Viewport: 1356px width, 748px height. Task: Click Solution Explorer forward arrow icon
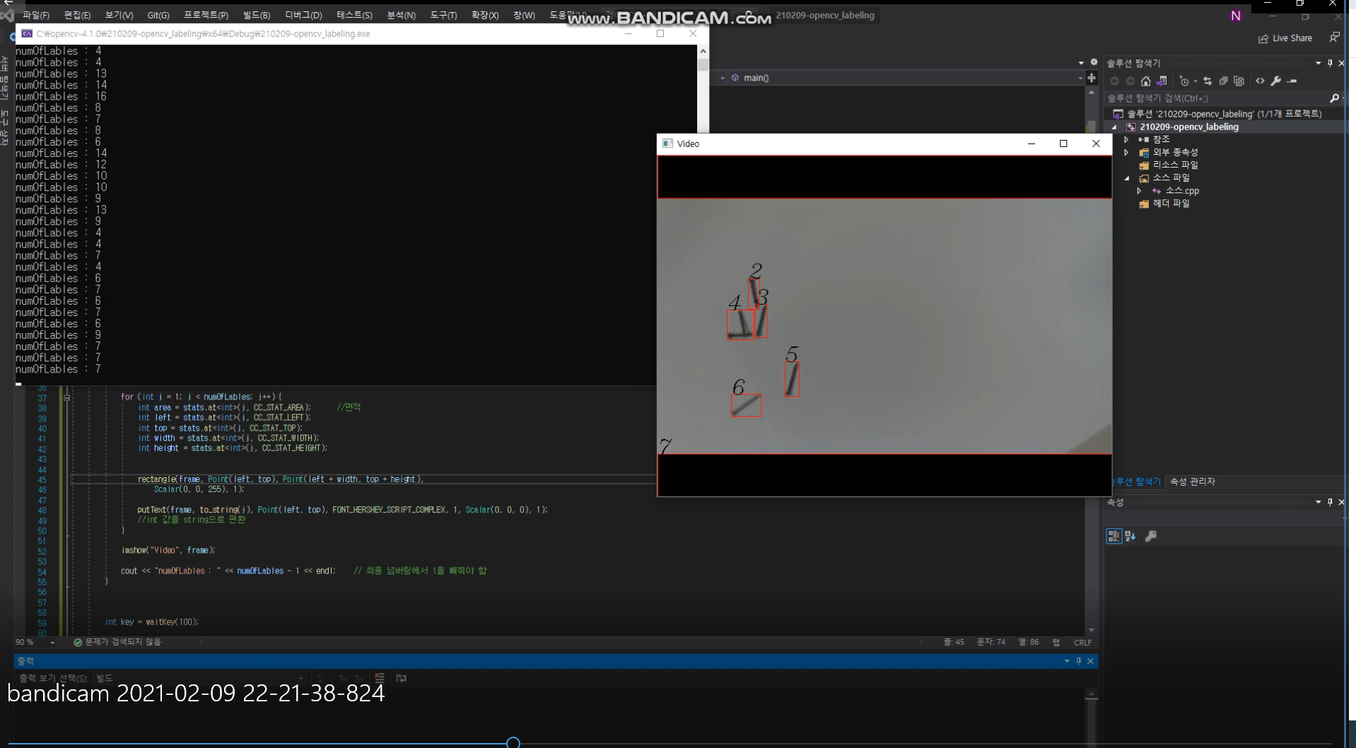(1130, 81)
